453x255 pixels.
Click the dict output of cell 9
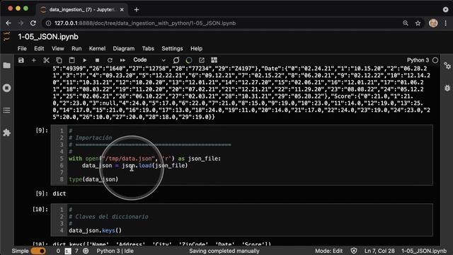tap(59, 193)
